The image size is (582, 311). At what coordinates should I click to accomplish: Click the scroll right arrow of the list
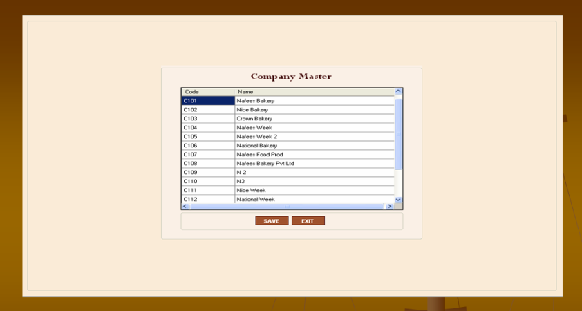(389, 207)
